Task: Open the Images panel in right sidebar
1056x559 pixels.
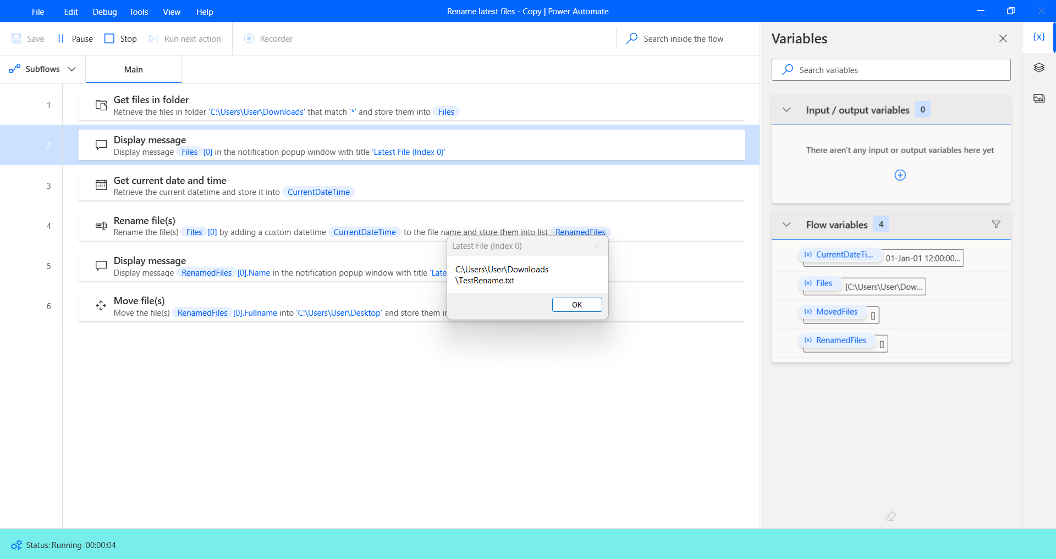Action: tap(1038, 98)
